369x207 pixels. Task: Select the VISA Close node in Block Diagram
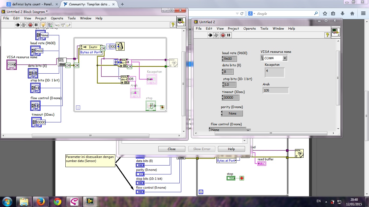pos(173,63)
